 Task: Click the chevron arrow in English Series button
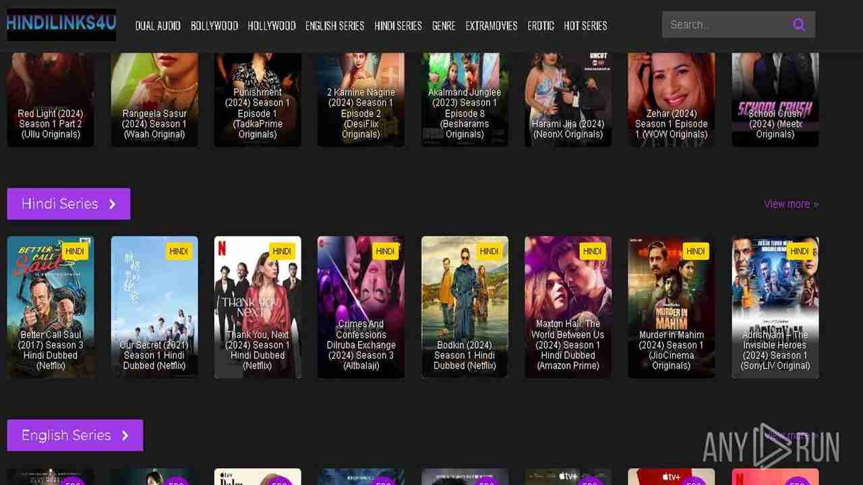click(125, 436)
